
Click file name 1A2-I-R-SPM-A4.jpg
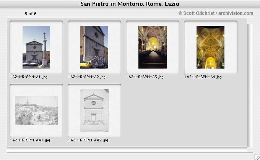click(203, 77)
